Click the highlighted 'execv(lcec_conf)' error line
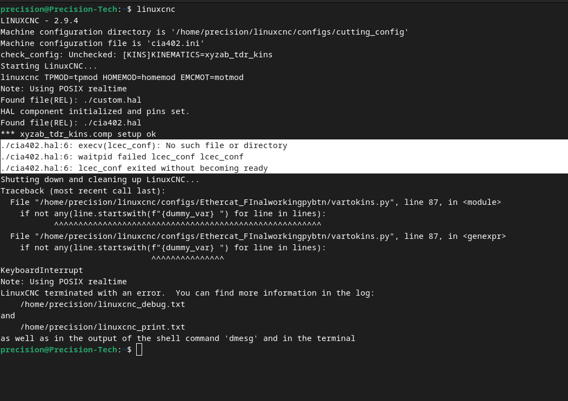The image size is (568, 401). click(x=144, y=145)
